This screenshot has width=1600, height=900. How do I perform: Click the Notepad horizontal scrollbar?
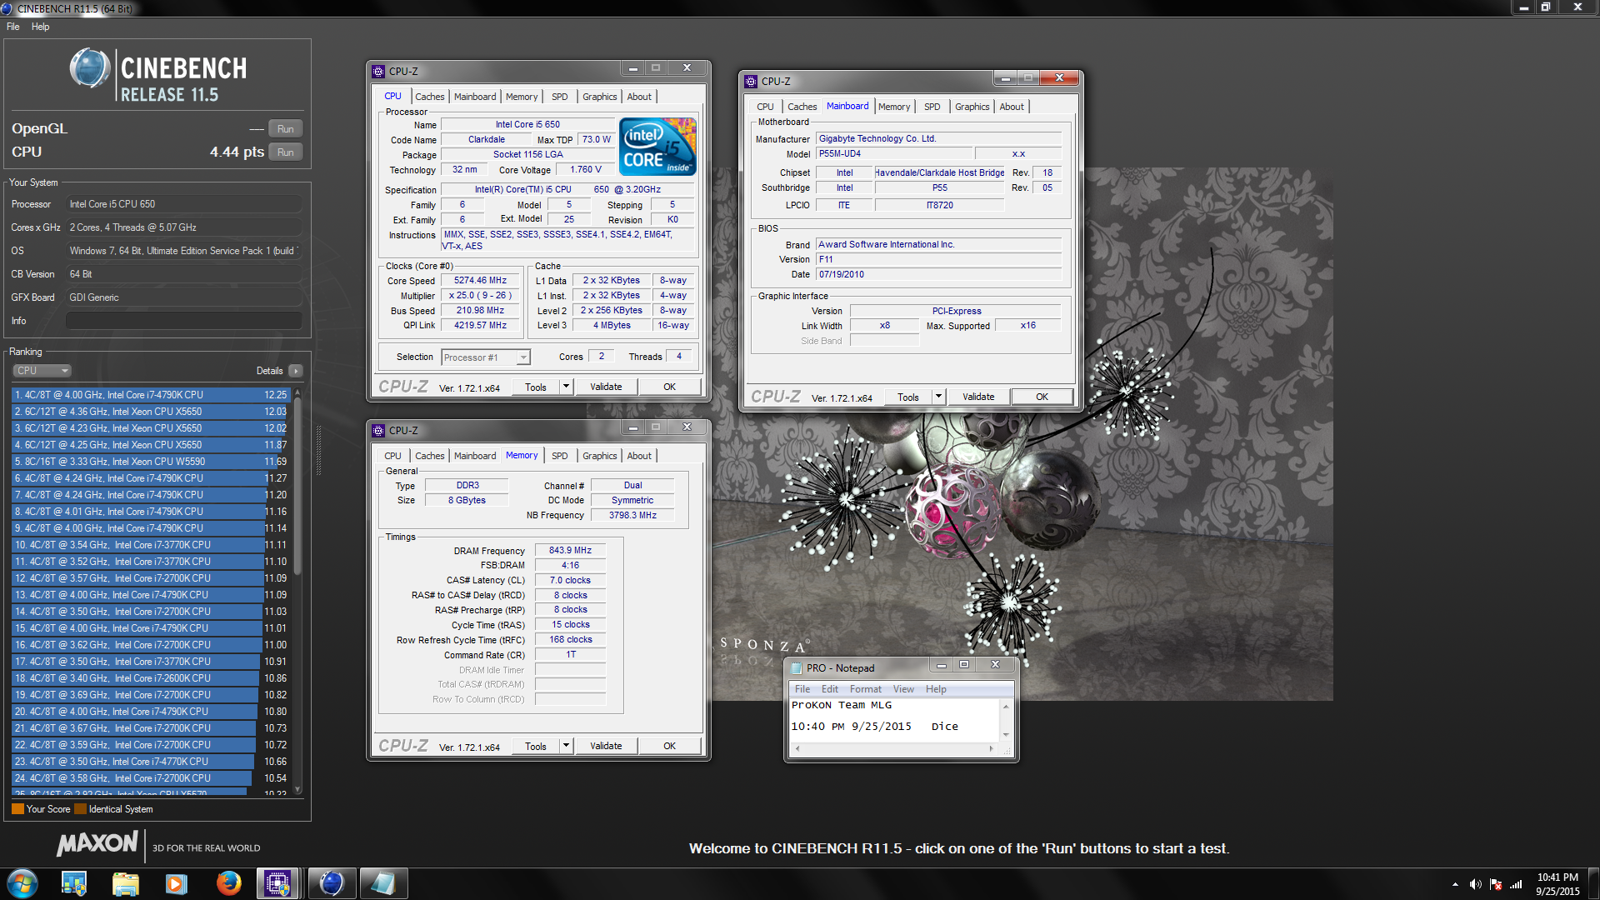pos(895,748)
